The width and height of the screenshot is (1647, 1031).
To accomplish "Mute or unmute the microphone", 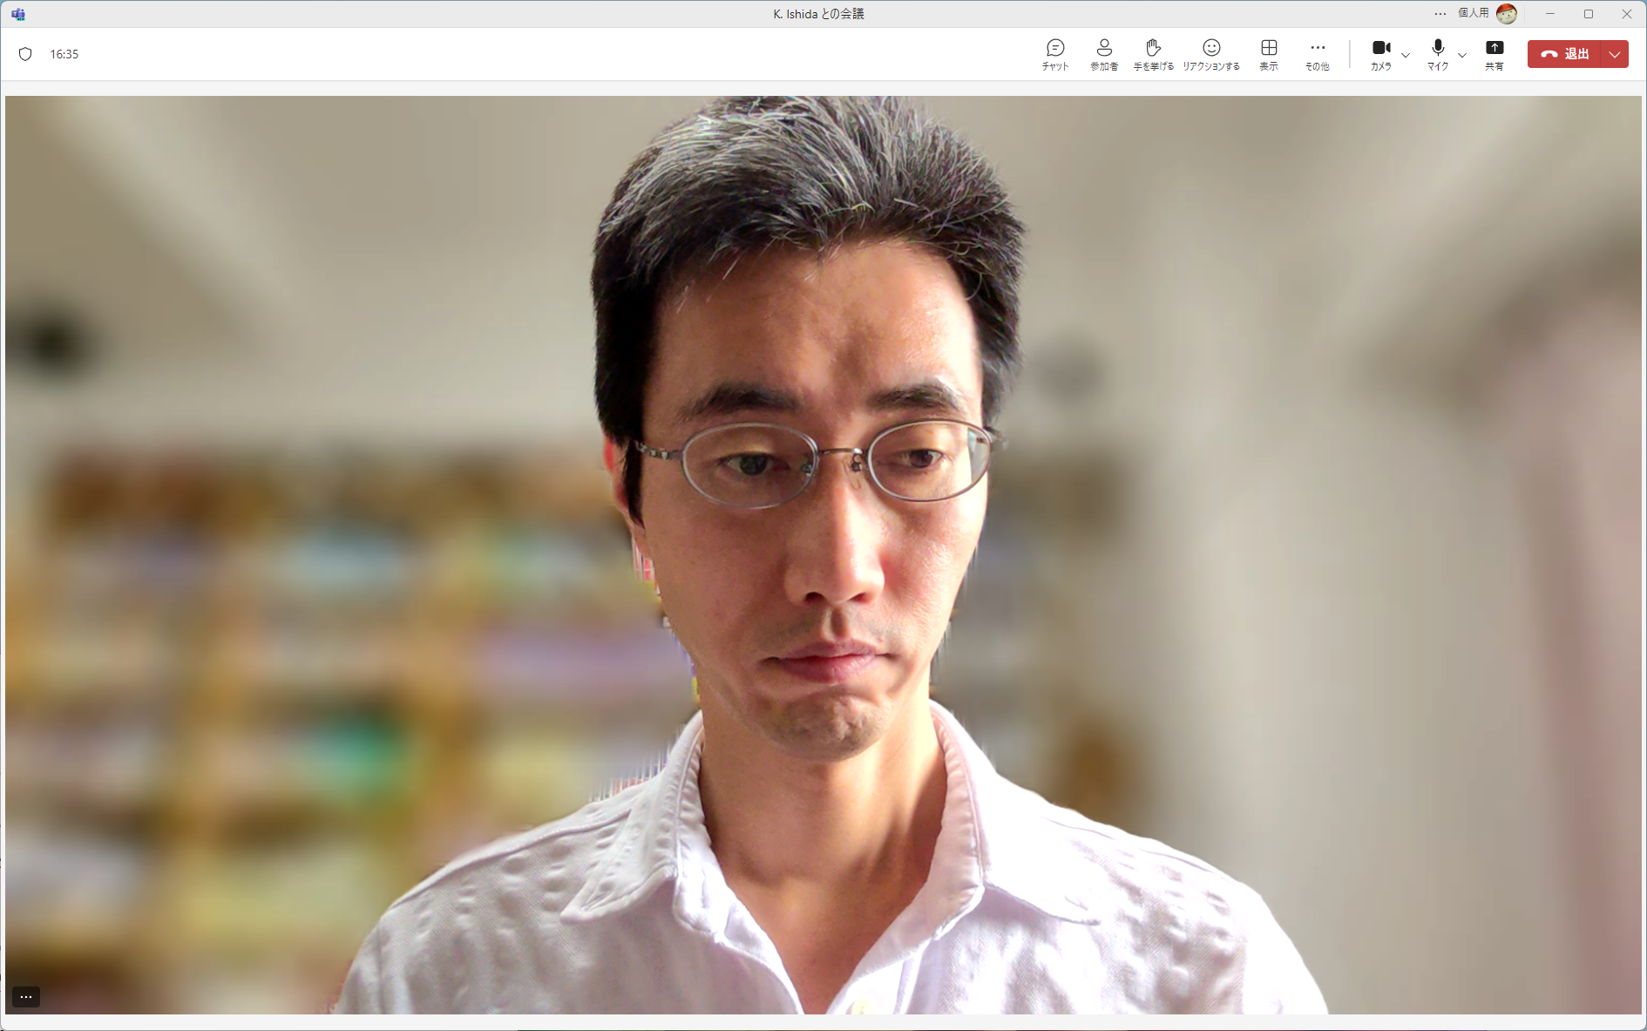I will click(1438, 54).
